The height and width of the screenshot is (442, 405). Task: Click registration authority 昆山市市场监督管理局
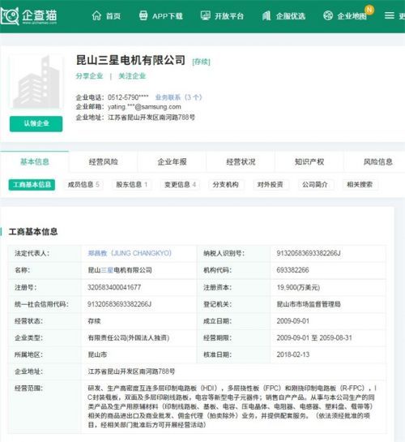309,304
